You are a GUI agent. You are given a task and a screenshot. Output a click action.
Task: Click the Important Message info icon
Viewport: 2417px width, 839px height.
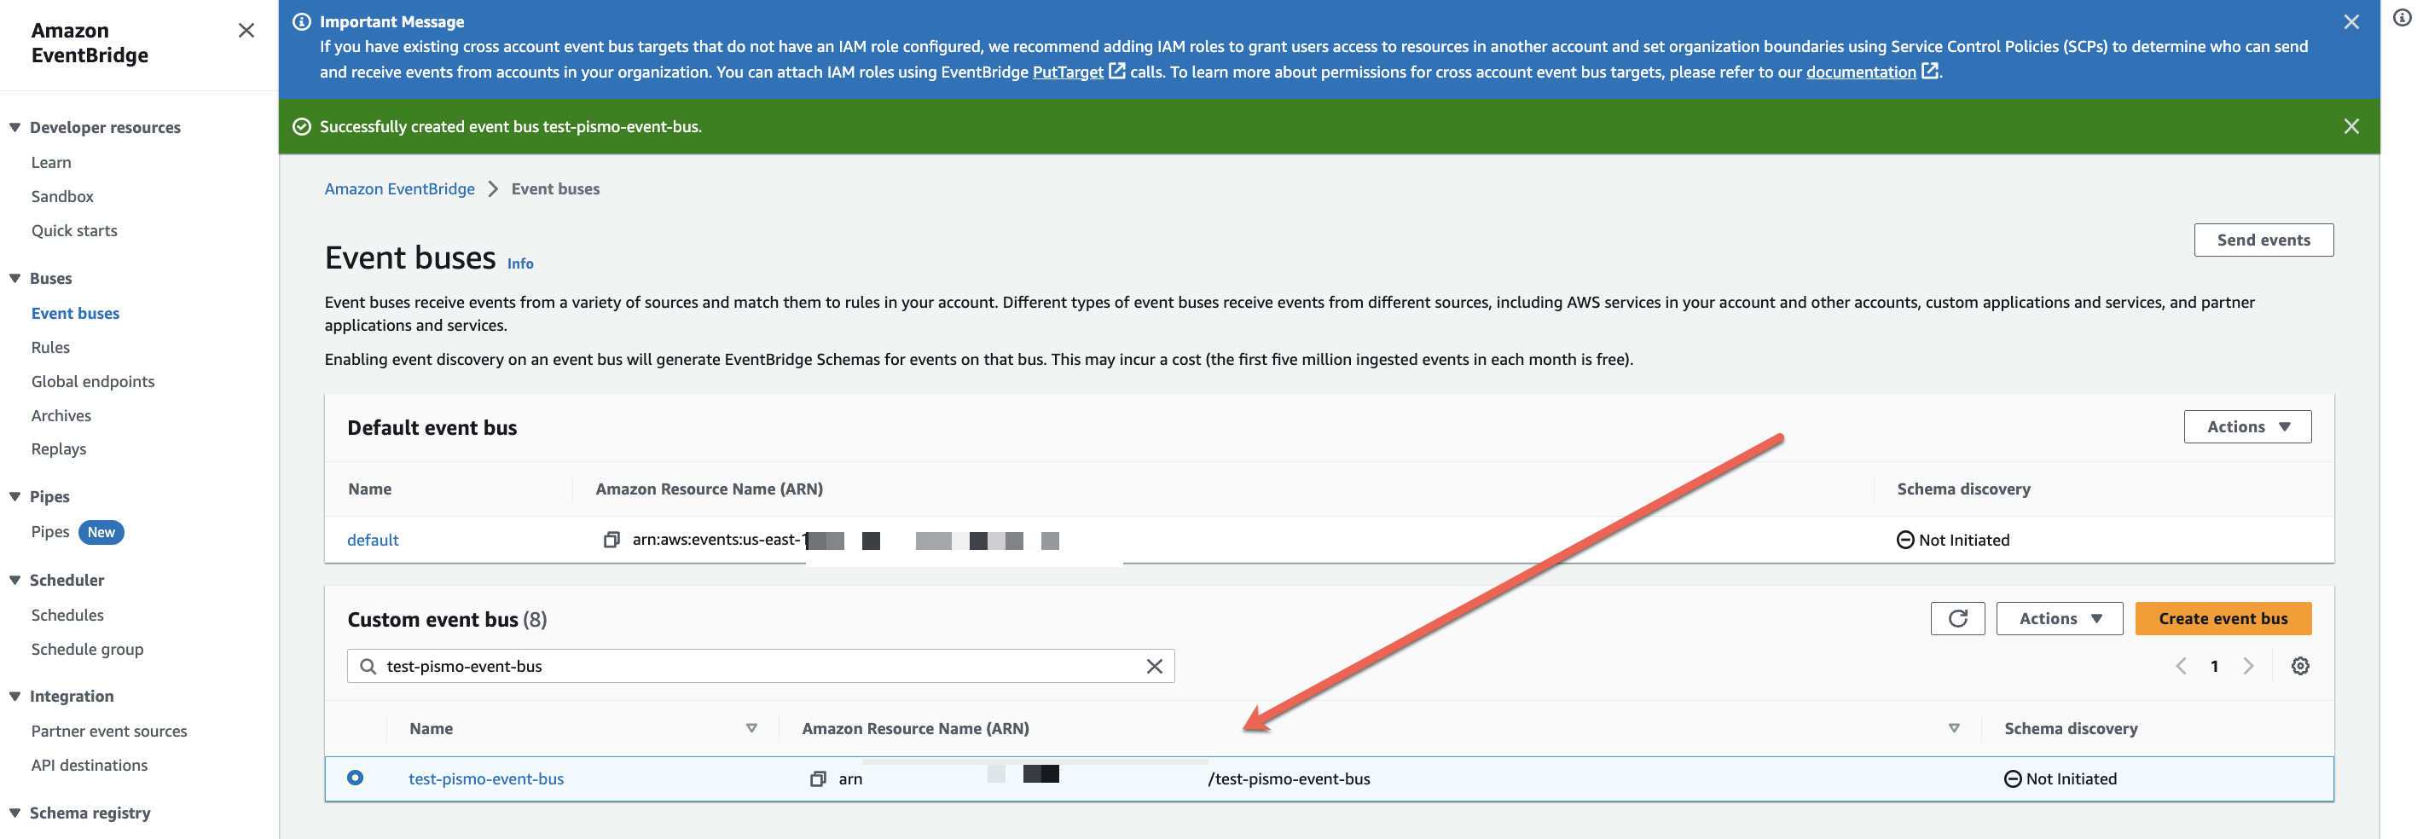pos(301,21)
